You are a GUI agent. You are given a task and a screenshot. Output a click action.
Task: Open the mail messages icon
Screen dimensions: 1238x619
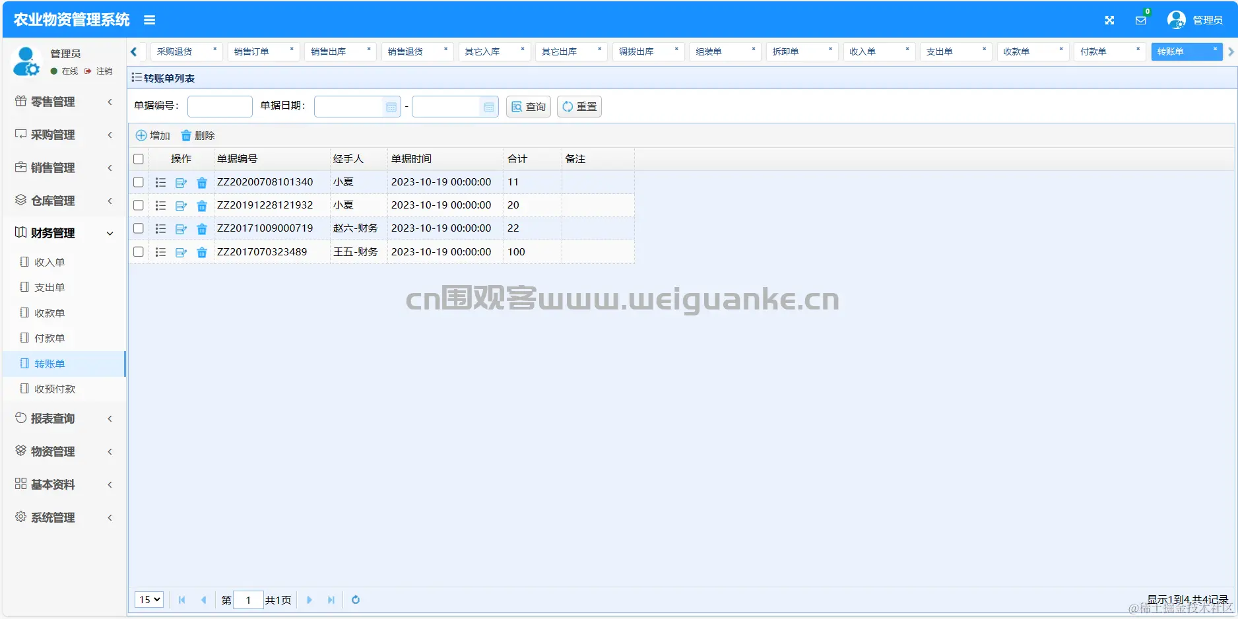tap(1140, 20)
